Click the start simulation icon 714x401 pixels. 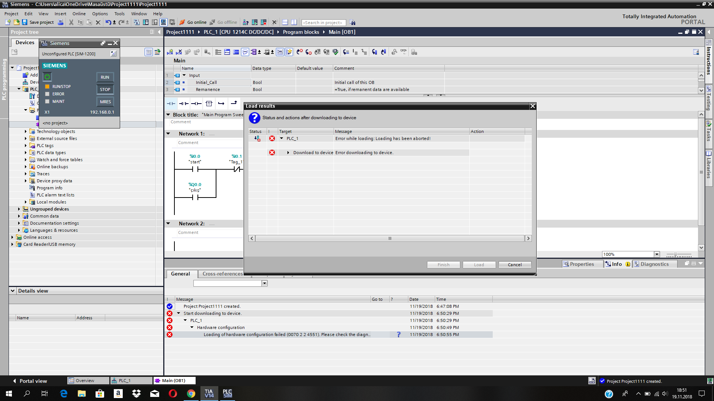tap(164, 22)
